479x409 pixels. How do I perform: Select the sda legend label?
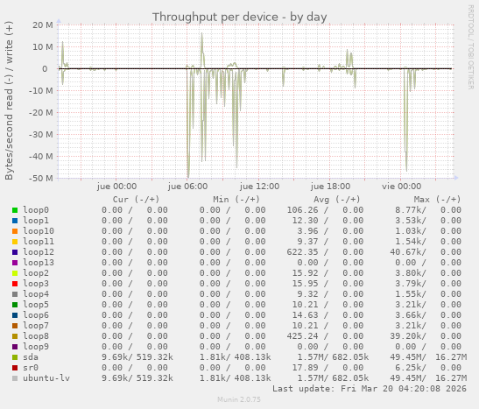tap(31, 357)
